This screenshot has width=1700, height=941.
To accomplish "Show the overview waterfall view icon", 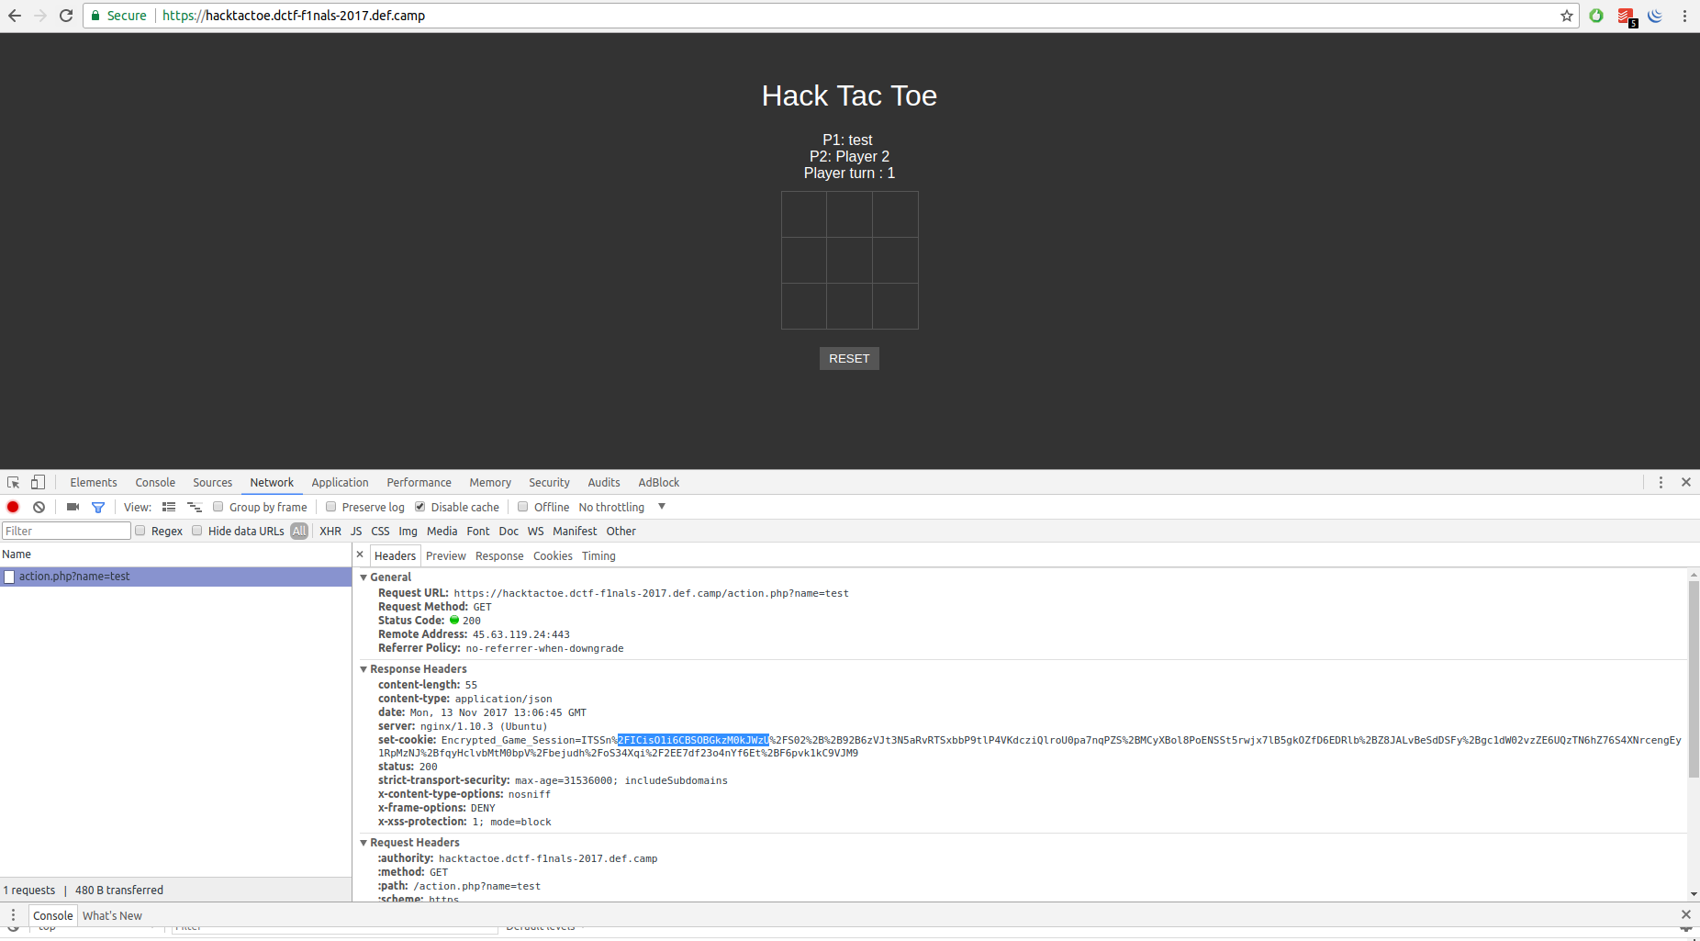I will [x=194, y=507].
